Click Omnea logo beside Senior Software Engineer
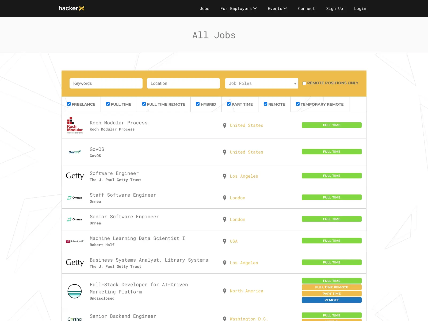 click(75, 219)
